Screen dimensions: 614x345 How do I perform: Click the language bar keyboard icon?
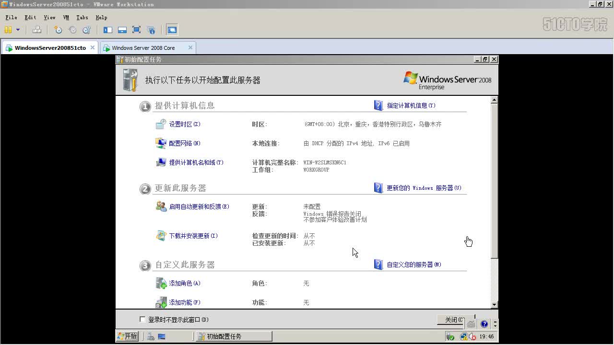471,324
